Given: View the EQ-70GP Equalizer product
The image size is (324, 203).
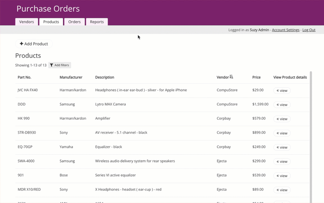Looking at the screenshot, I should pos(282,147).
